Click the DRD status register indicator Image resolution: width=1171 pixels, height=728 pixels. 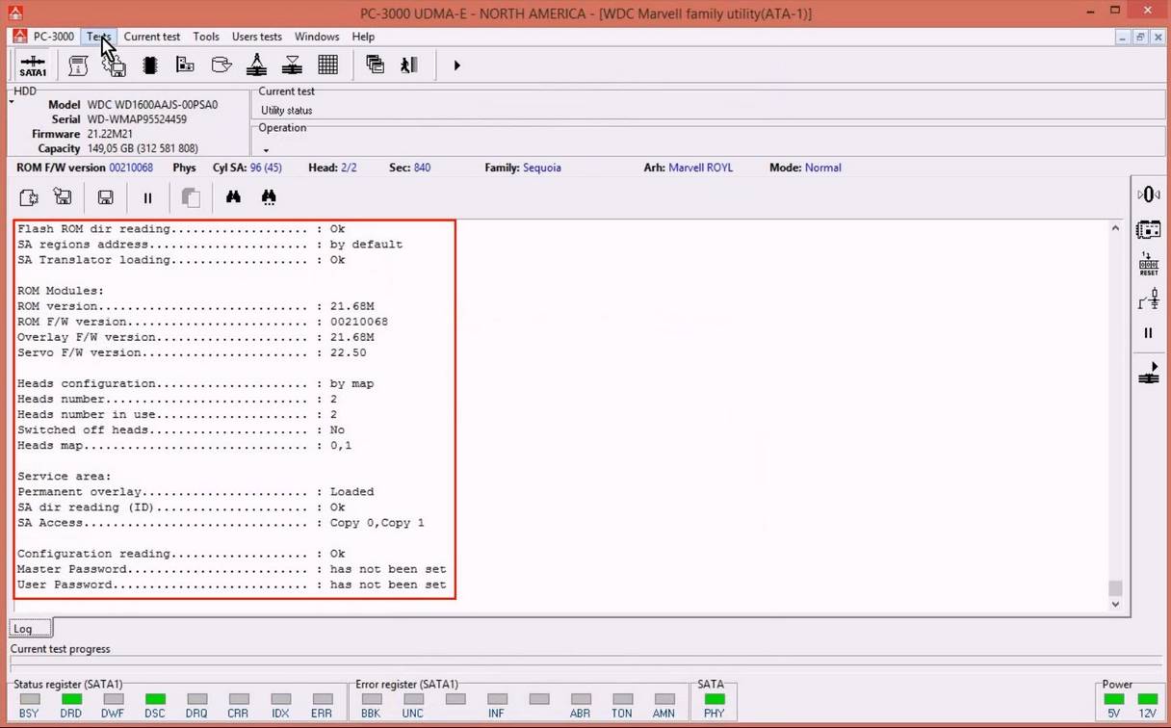71,699
